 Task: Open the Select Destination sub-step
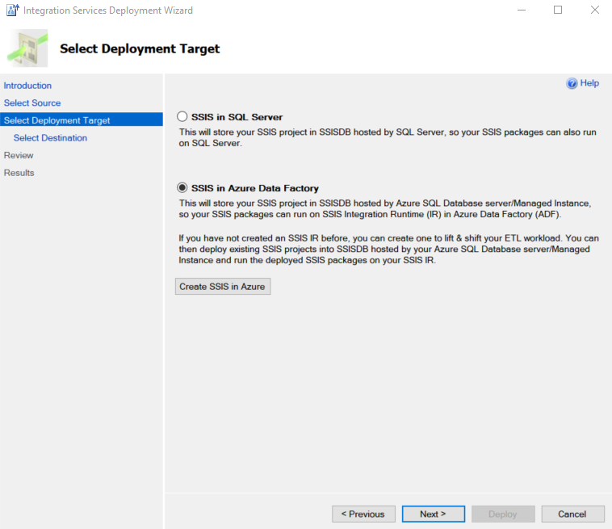click(x=50, y=138)
